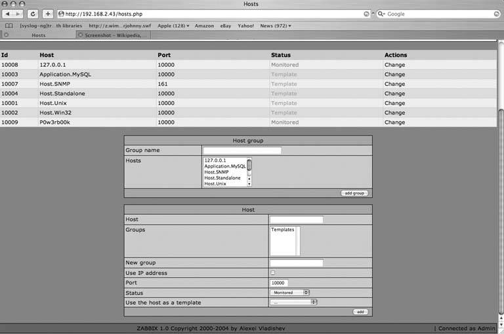Click Change link for host P0w3rb00k
Screen dimensions: 504x334
tap(394, 122)
